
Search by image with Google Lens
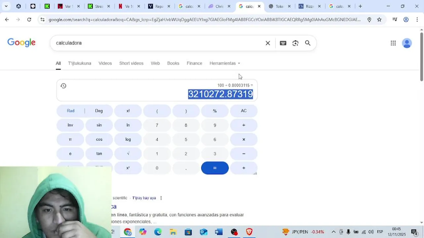[295, 43]
